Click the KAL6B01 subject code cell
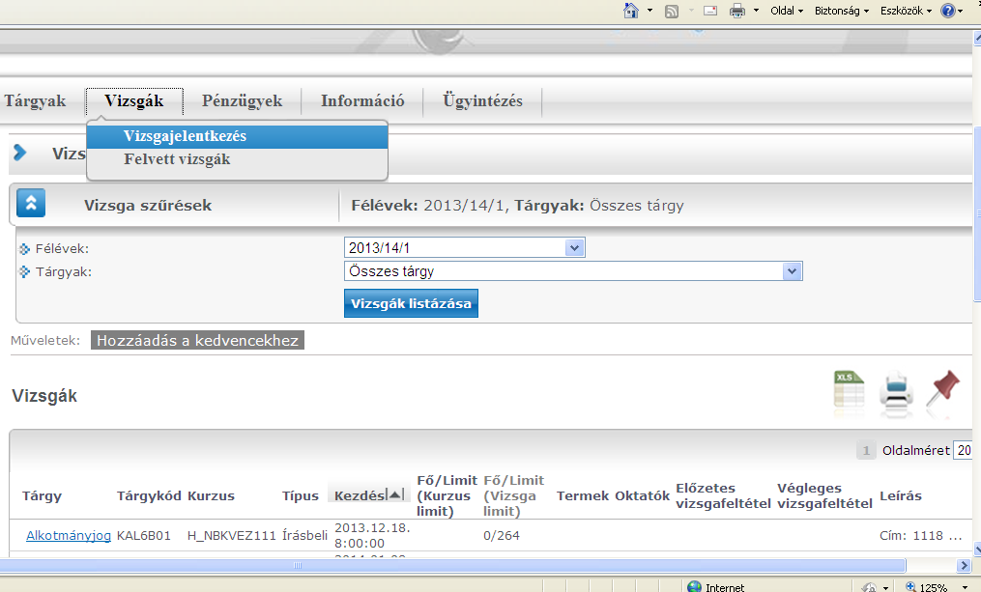Image resolution: width=981 pixels, height=592 pixels. pyautogui.click(x=144, y=536)
